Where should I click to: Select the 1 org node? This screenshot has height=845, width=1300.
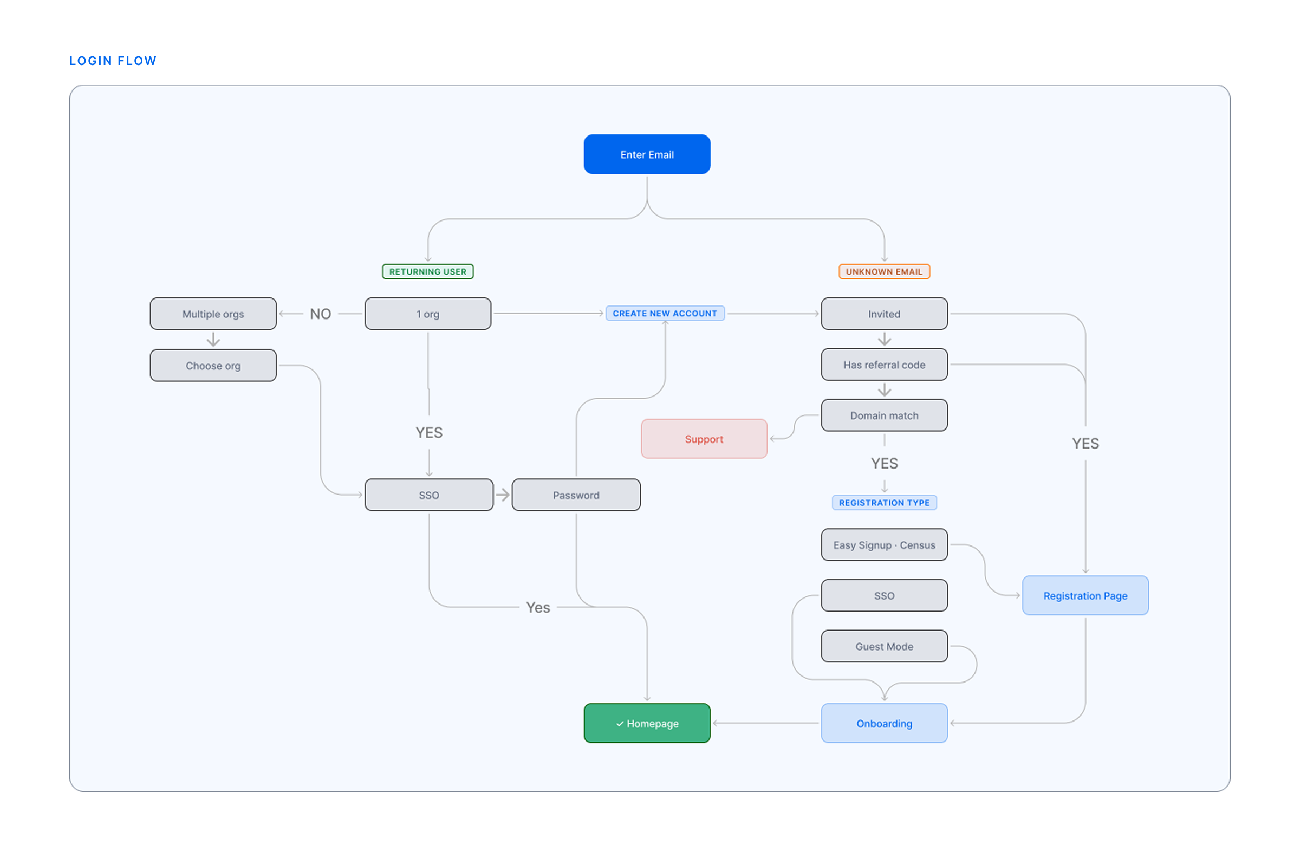pyautogui.click(x=428, y=314)
